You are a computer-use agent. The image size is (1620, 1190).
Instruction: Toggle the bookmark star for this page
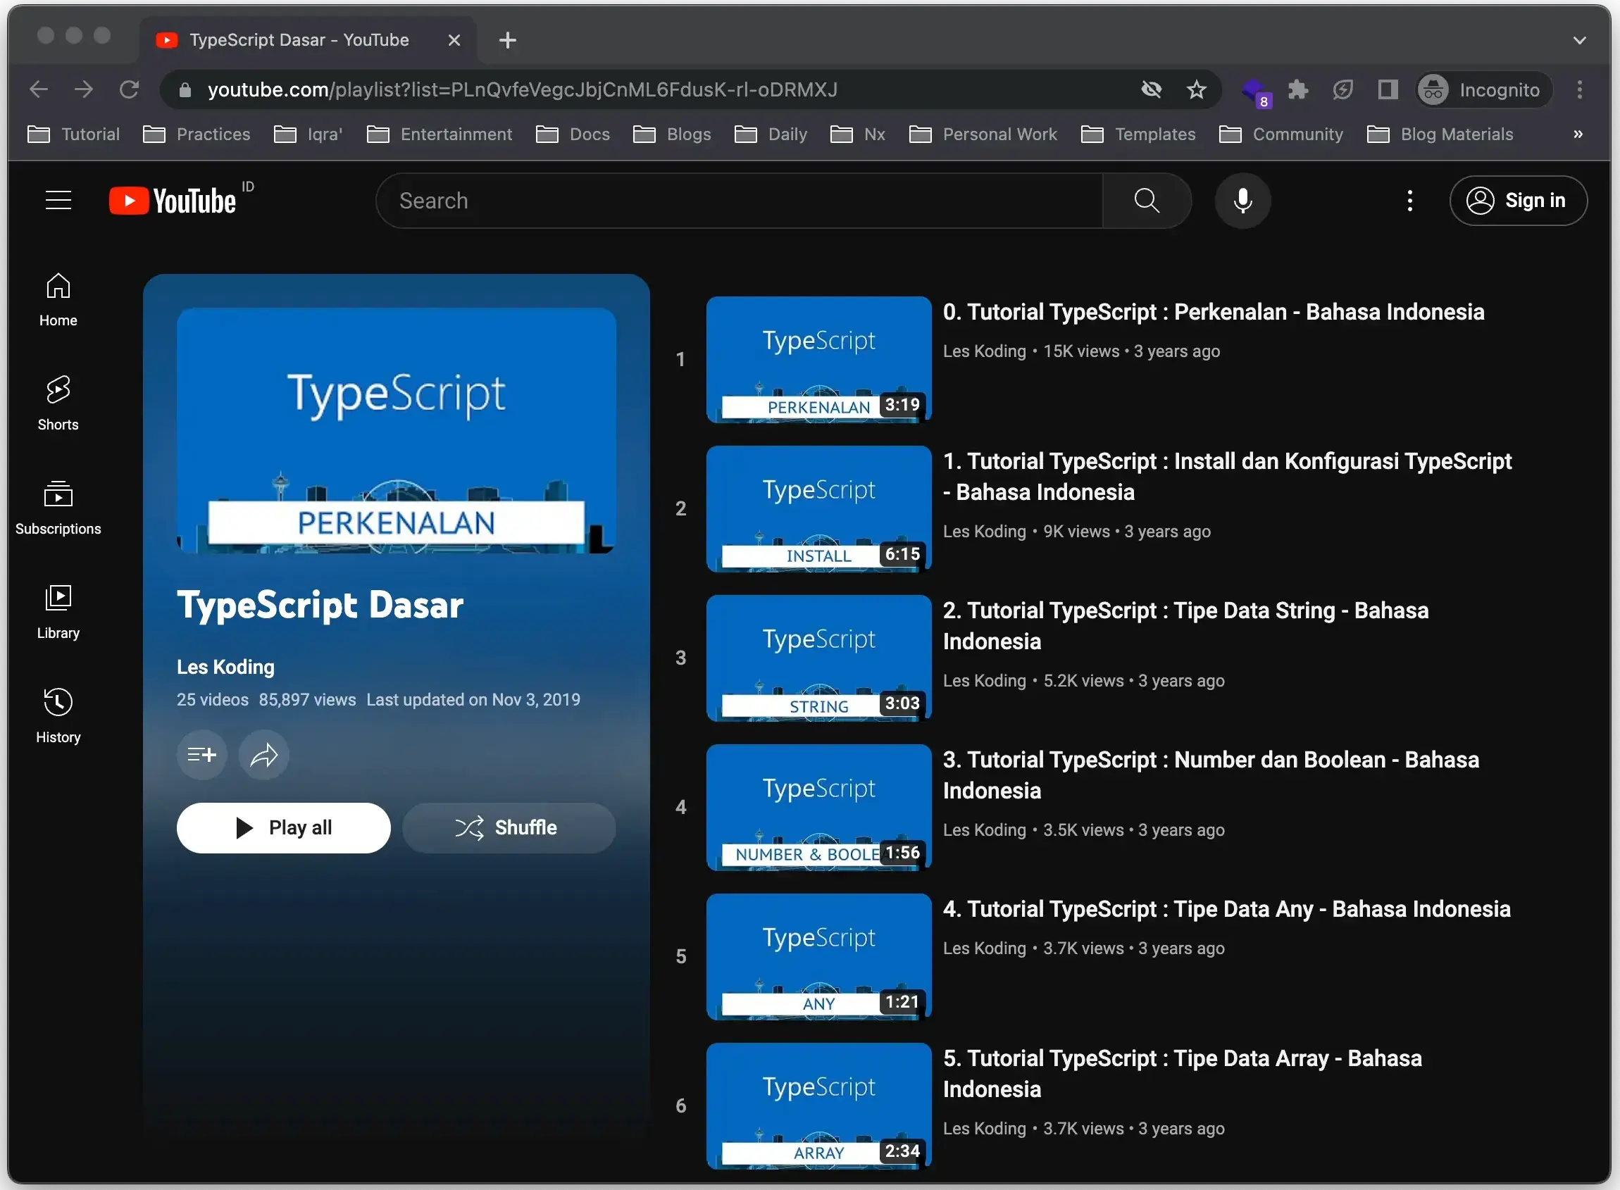(1197, 89)
